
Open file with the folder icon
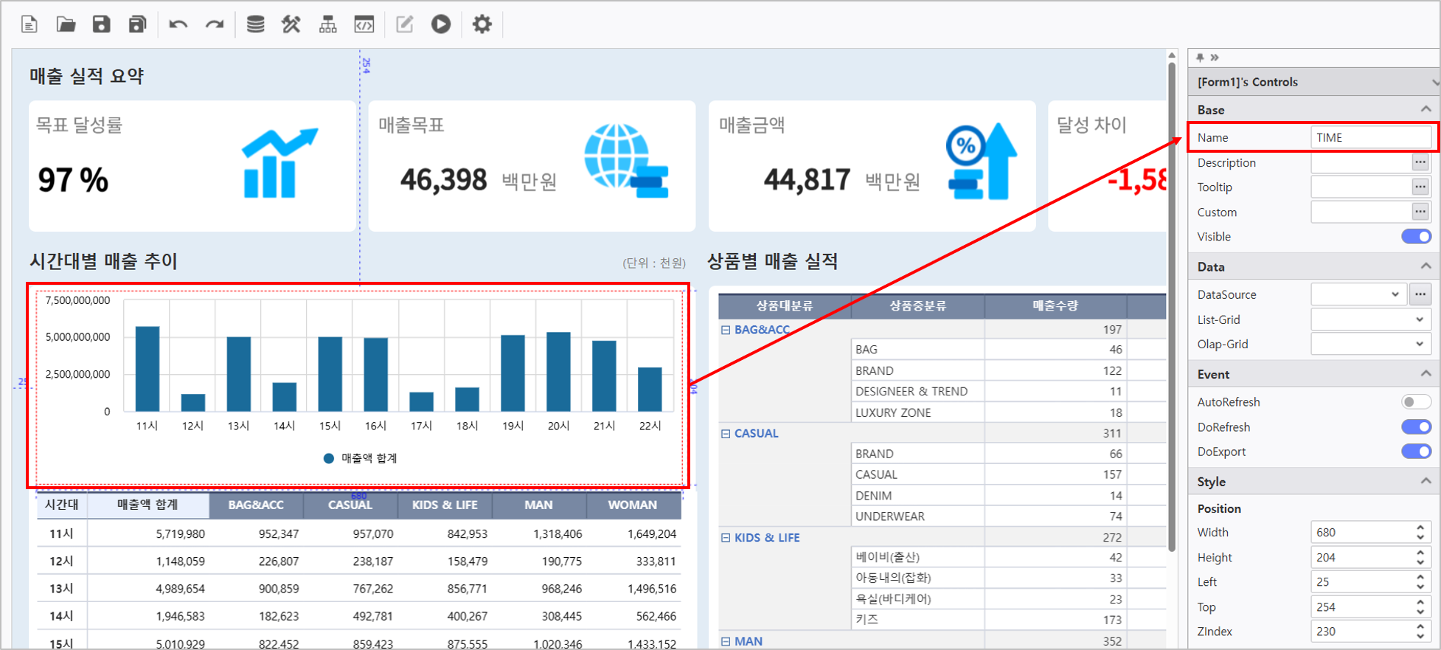coord(66,24)
